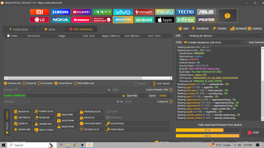The height and width of the screenshot is (148, 264).
Task: Click the AUTH BYPASS button
Action: tap(137, 124)
